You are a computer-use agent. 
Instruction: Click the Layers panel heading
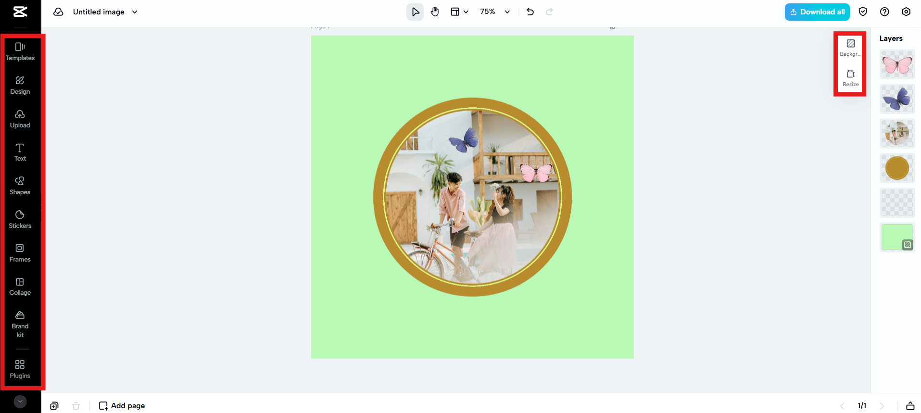pyautogui.click(x=891, y=38)
